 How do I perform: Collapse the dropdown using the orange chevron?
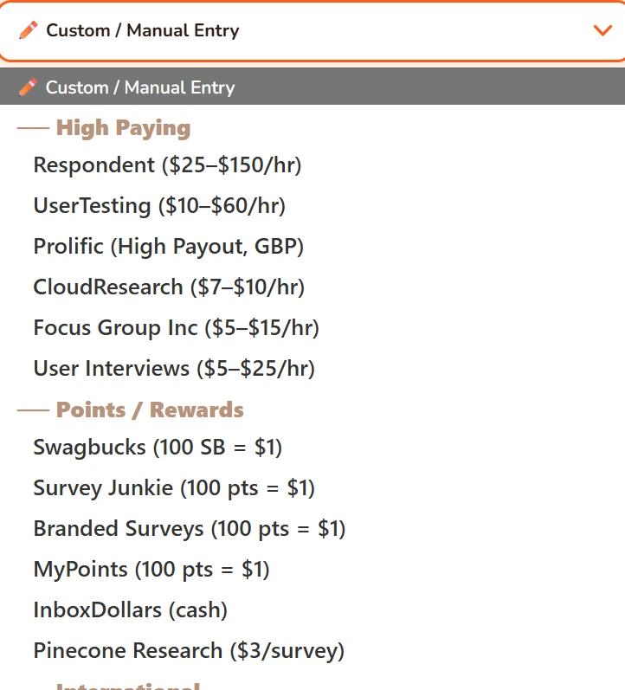point(602,30)
